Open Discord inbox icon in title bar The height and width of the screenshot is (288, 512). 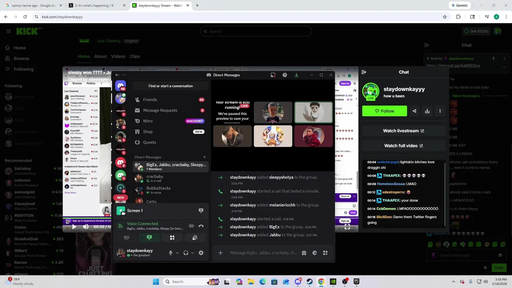pos(273,75)
